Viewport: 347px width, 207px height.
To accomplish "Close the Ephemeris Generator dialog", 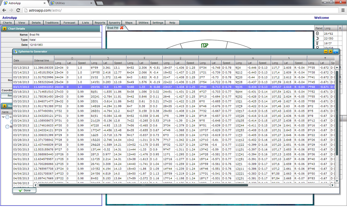I will [x=330, y=51].
